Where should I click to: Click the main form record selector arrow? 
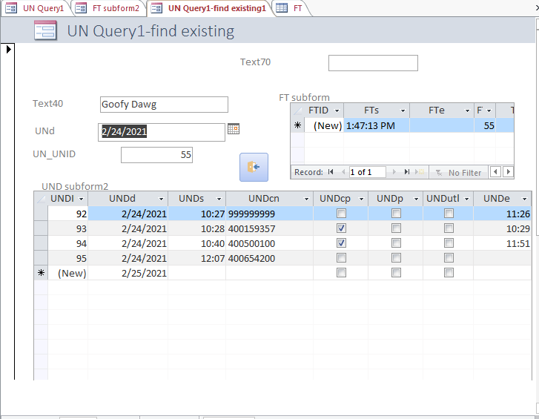9,49
